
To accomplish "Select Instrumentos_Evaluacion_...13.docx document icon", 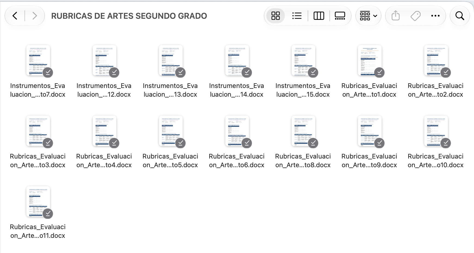I will (x=171, y=61).
